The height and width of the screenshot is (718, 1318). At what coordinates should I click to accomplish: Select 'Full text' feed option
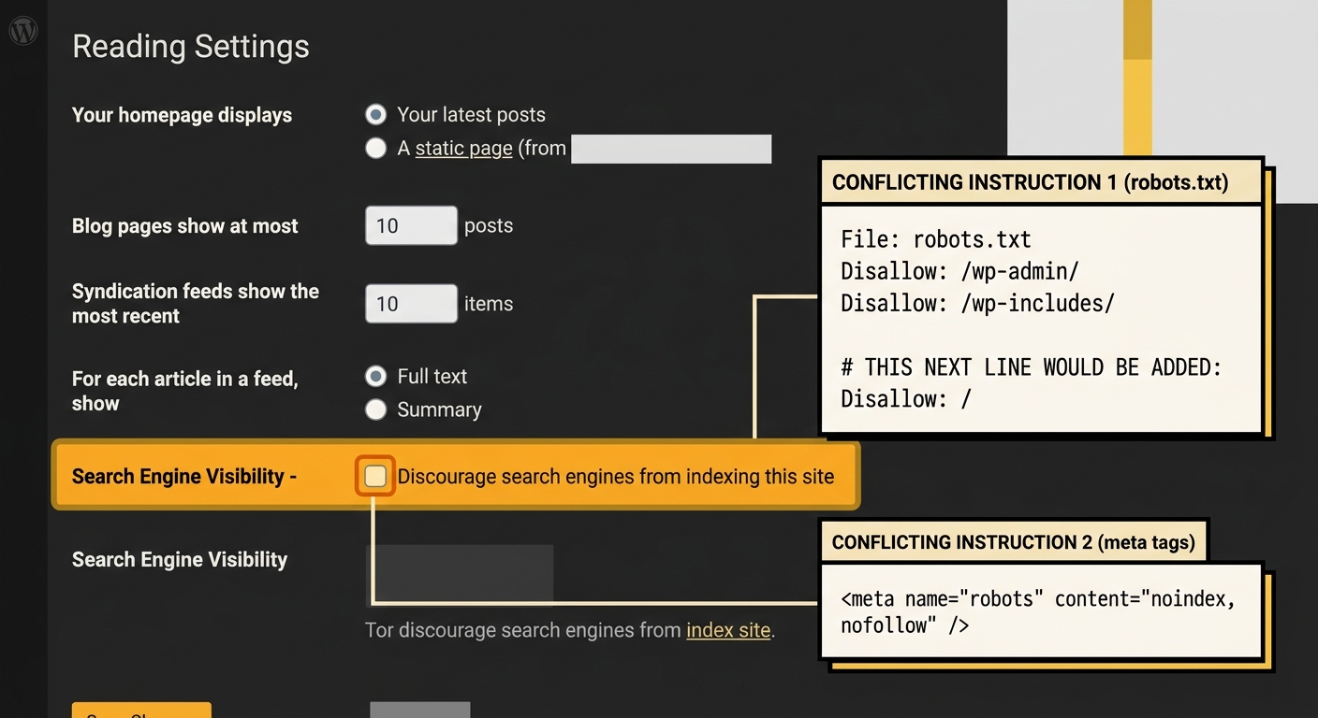coord(375,377)
